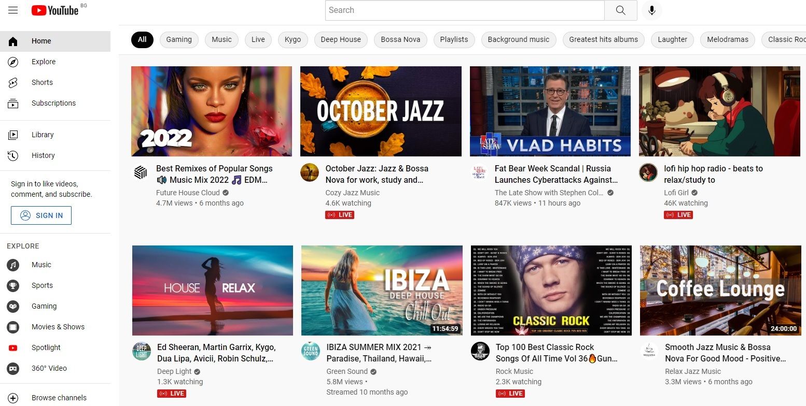
Task: Click Future House Cloud channel name
Action: point(188,193)
